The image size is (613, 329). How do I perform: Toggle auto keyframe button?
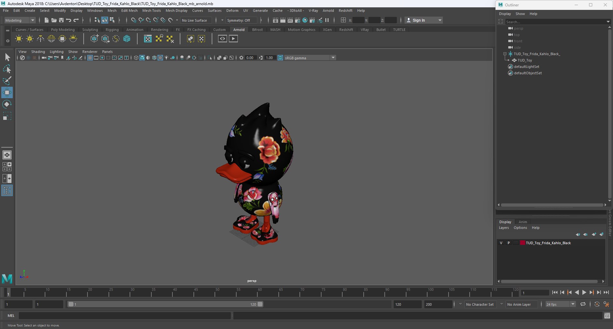click(x=597, y=304)
